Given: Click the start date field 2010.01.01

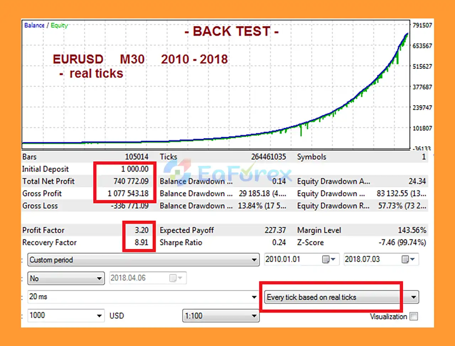Looking at the screenshot, I should (291, 259).
